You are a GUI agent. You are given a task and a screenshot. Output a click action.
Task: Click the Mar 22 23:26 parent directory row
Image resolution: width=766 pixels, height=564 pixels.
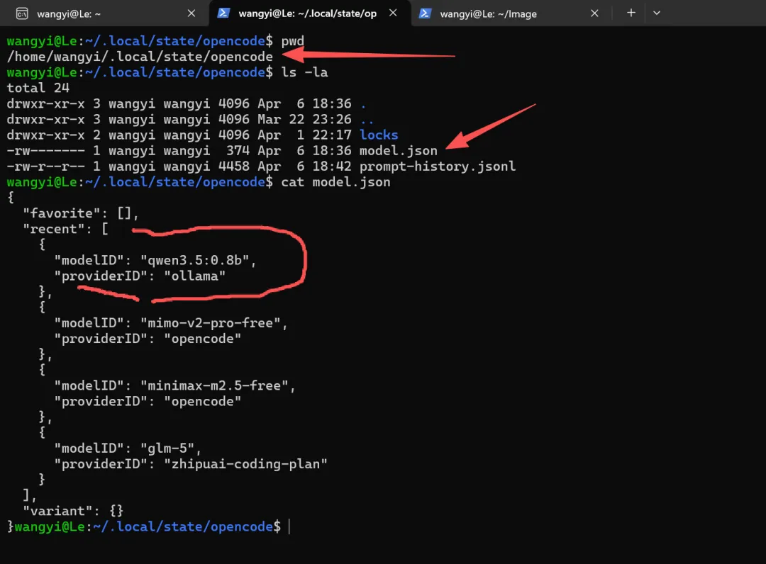tap(191, 119)
